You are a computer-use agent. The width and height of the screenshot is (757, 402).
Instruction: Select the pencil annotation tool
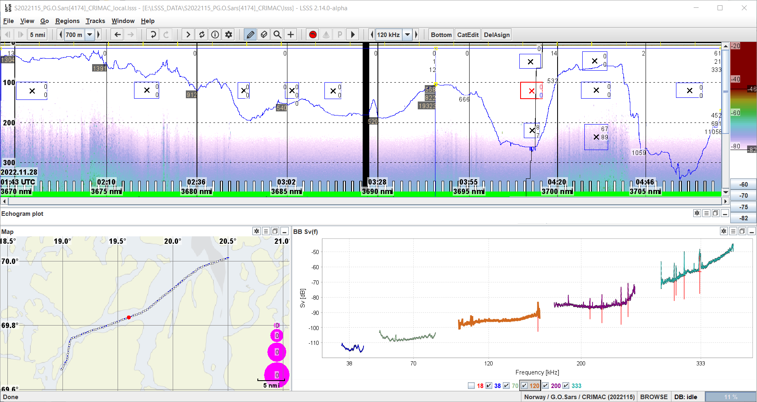pos(250,35)
